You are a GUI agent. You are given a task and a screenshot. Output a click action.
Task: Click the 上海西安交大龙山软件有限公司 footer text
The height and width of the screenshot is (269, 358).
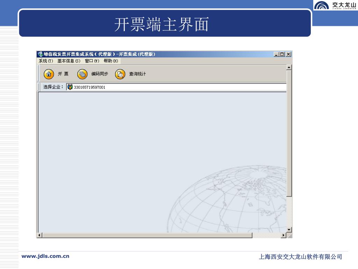point(300,257)
